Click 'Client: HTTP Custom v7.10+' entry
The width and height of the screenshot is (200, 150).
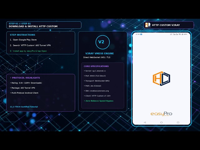click(97, 96)
